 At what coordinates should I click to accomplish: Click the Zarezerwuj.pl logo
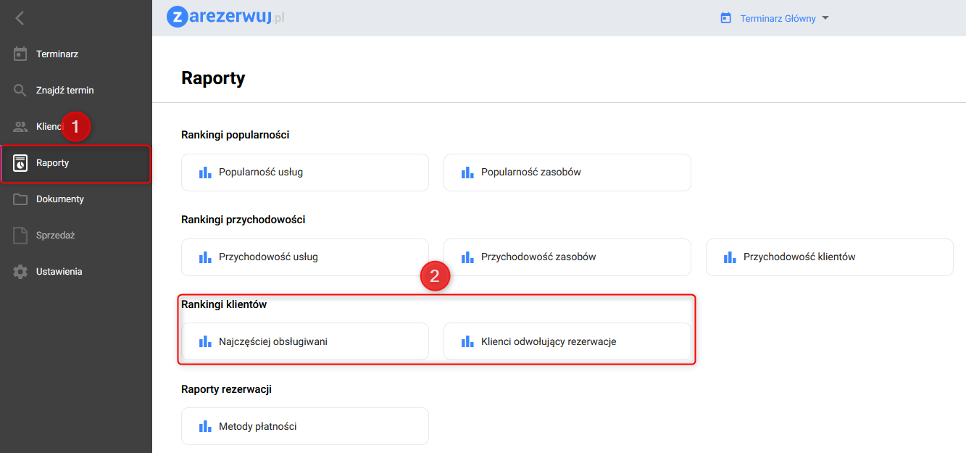[x=225, y=17]
